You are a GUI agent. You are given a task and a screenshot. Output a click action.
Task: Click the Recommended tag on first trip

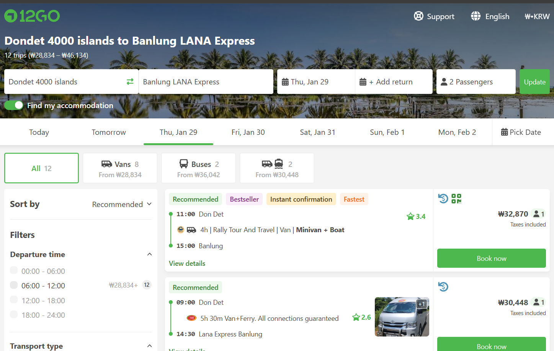coord(195,199)
